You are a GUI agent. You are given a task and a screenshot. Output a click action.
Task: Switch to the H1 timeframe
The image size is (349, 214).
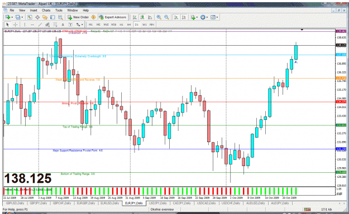pos(121,25)
